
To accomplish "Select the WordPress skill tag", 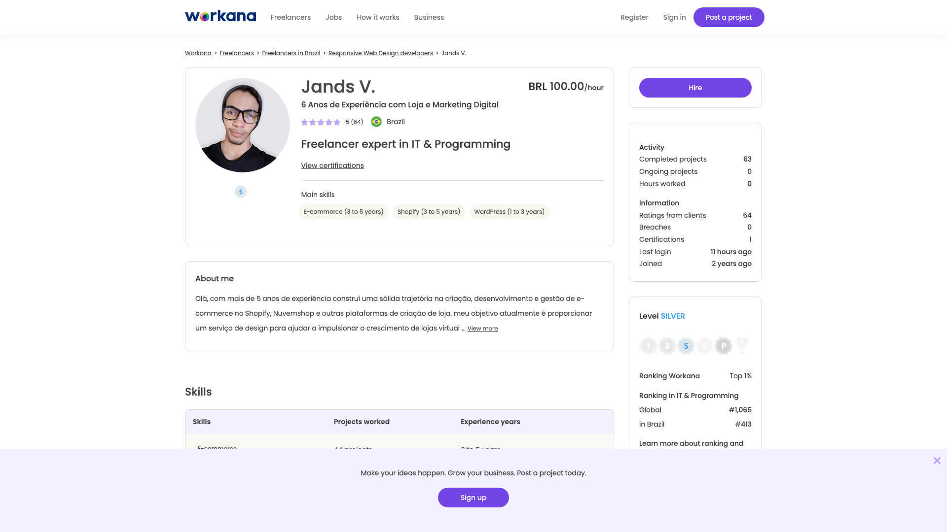I will tap(509, 212).
